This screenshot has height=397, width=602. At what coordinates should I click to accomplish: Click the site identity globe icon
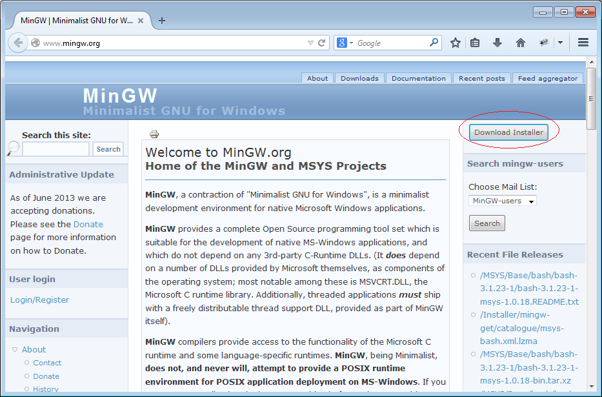(35, 43)
